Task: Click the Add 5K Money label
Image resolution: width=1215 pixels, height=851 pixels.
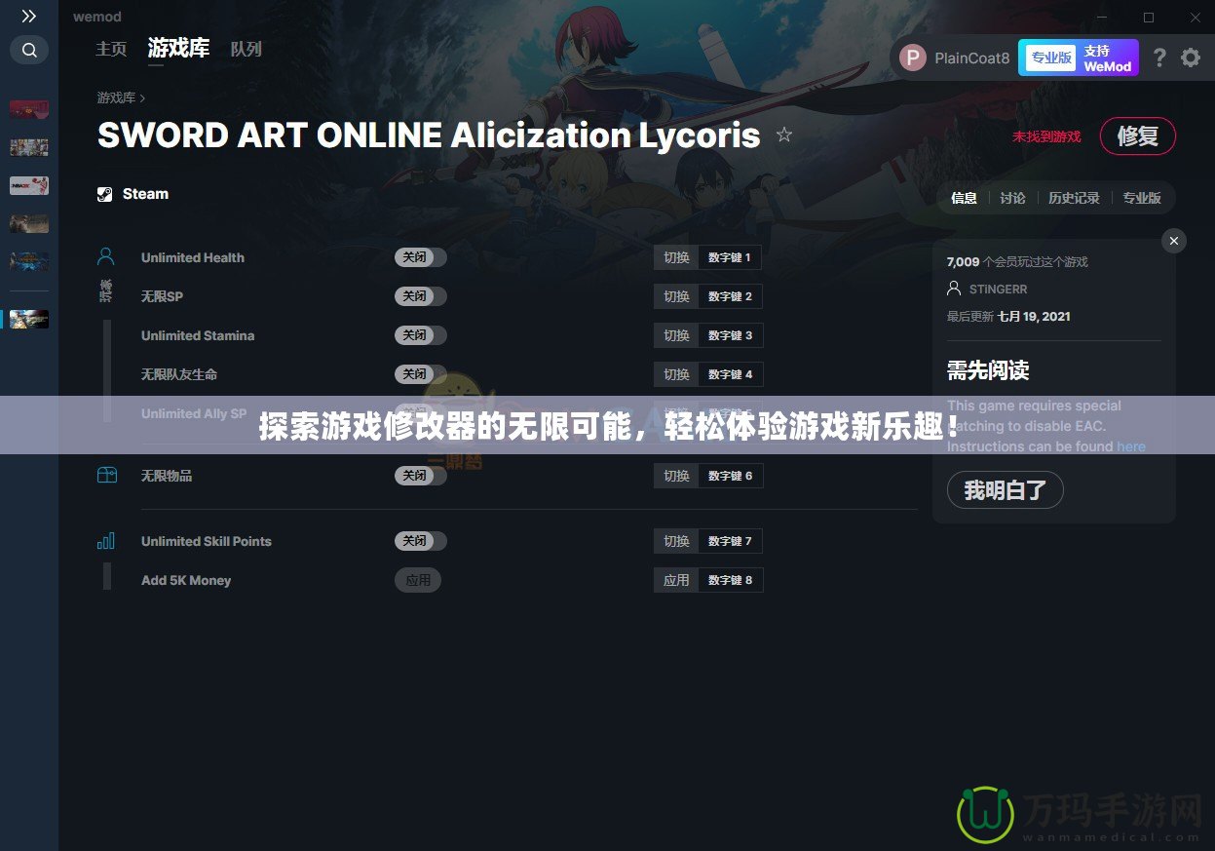Action: [x=186, y=580]
